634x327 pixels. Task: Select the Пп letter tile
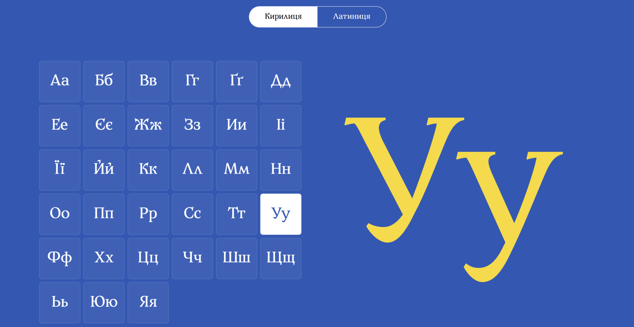point(104,214)
